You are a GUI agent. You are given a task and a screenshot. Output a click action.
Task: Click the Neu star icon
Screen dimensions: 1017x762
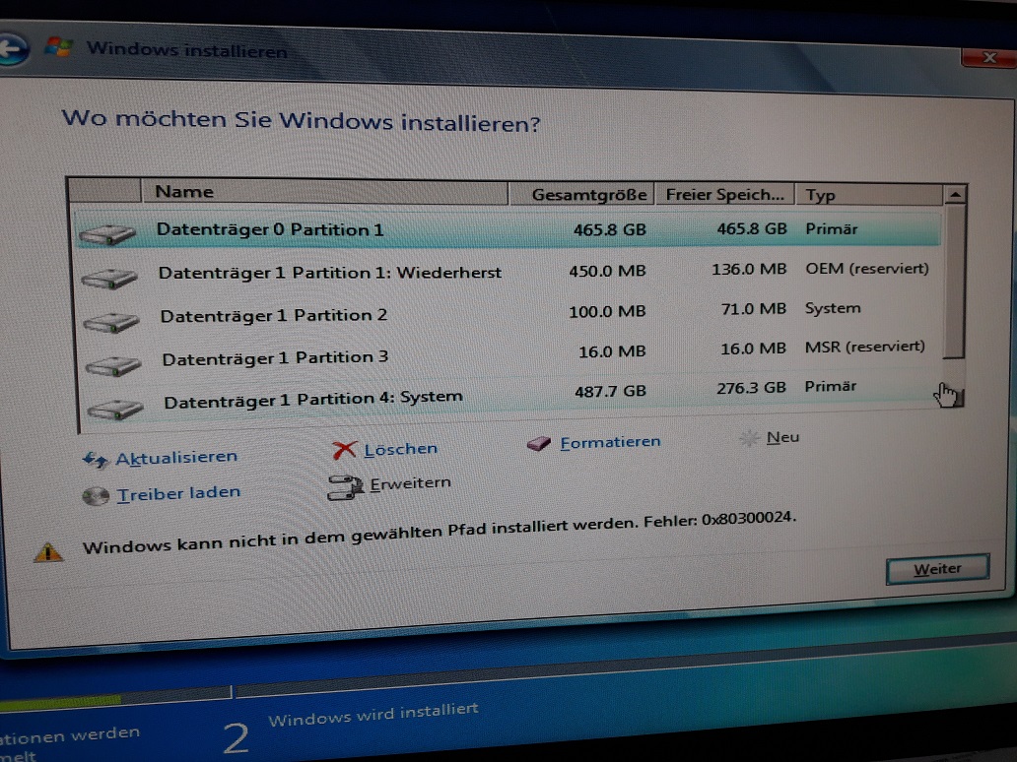pyautogui.click(x=749, y=439)
